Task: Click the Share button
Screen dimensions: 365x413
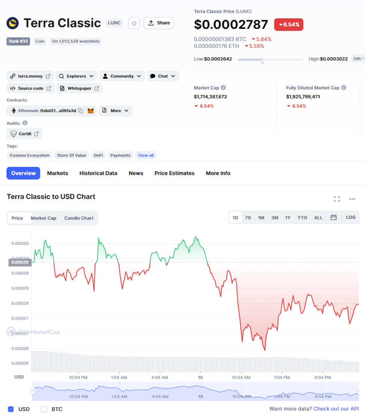Action: tap(159, 23)
